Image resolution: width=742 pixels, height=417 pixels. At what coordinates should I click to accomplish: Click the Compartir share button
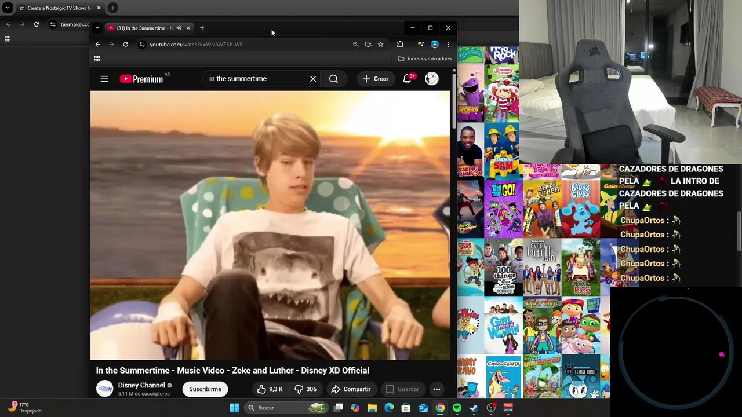tap(351, 389)
